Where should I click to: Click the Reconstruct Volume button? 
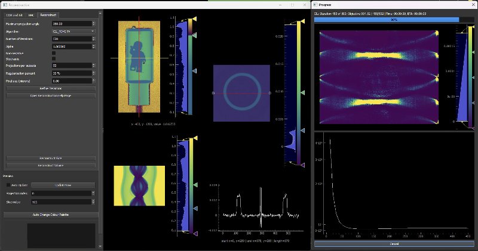coord(51,166)
